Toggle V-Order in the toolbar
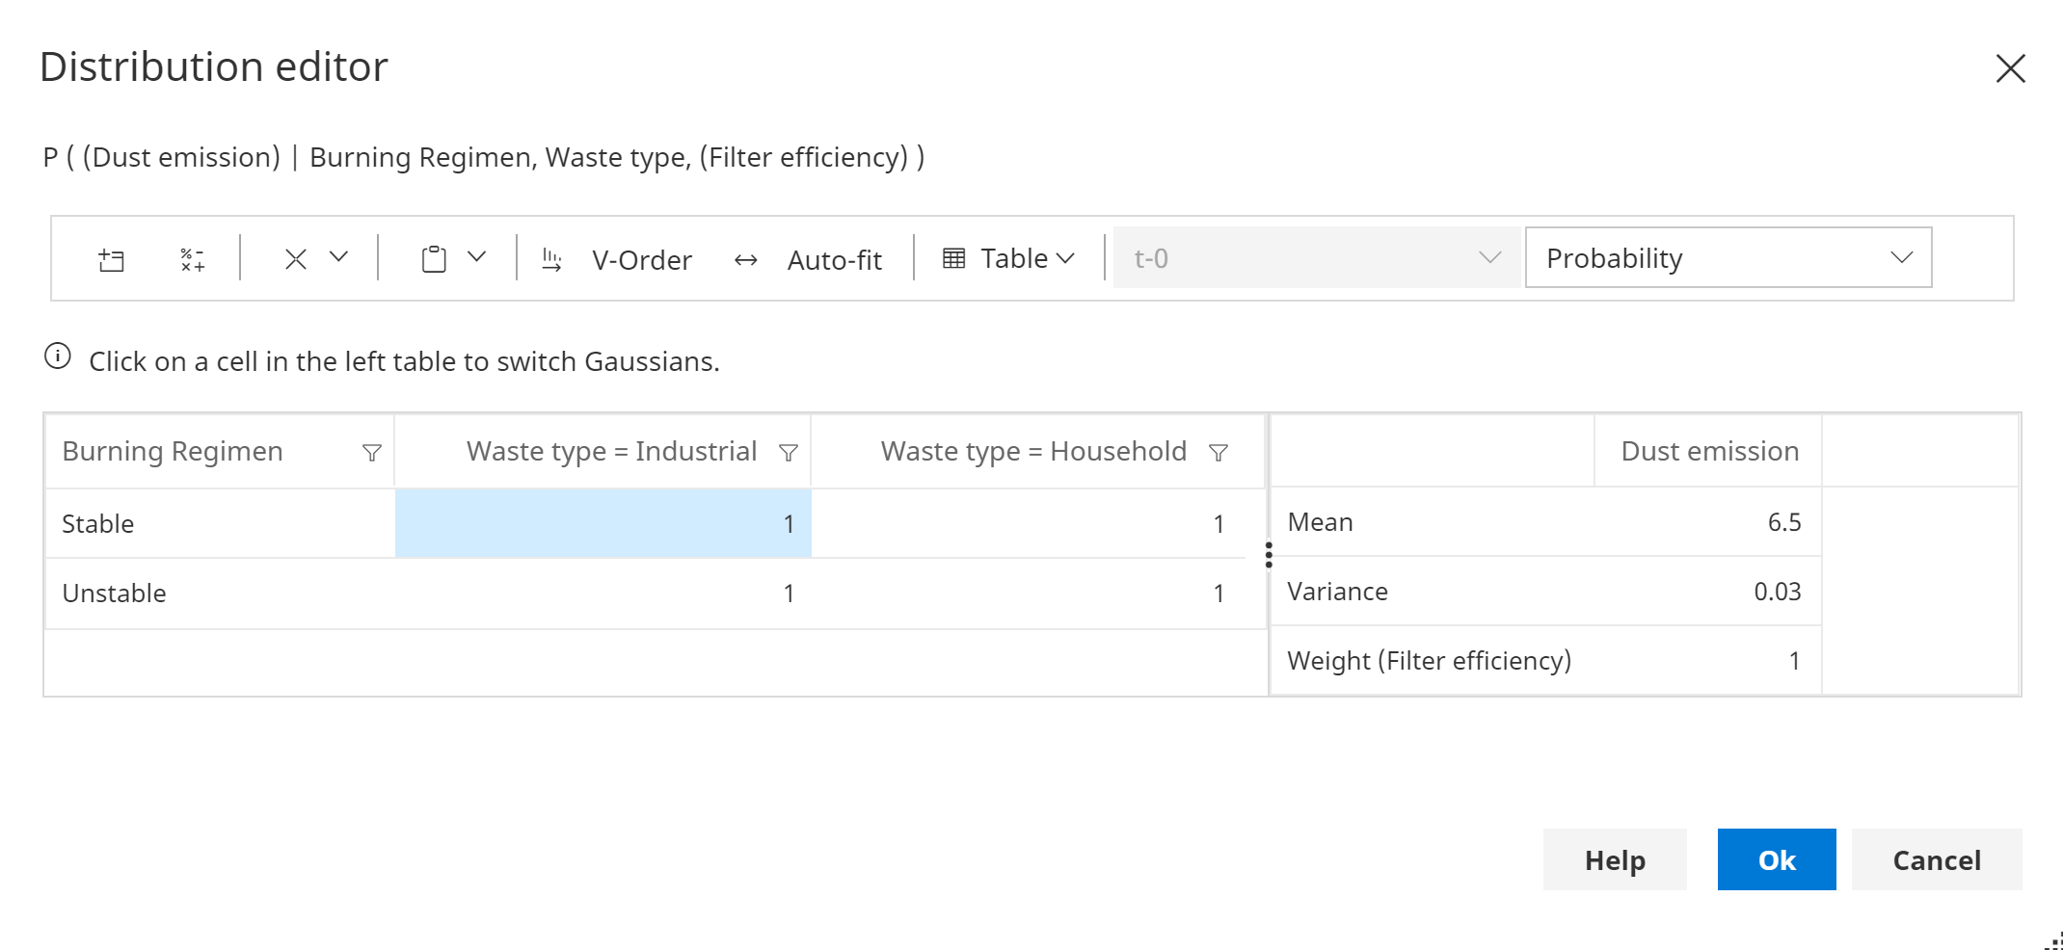This screenshot has width=2063, height=950. pyautogui.click(x=618, y=259)
